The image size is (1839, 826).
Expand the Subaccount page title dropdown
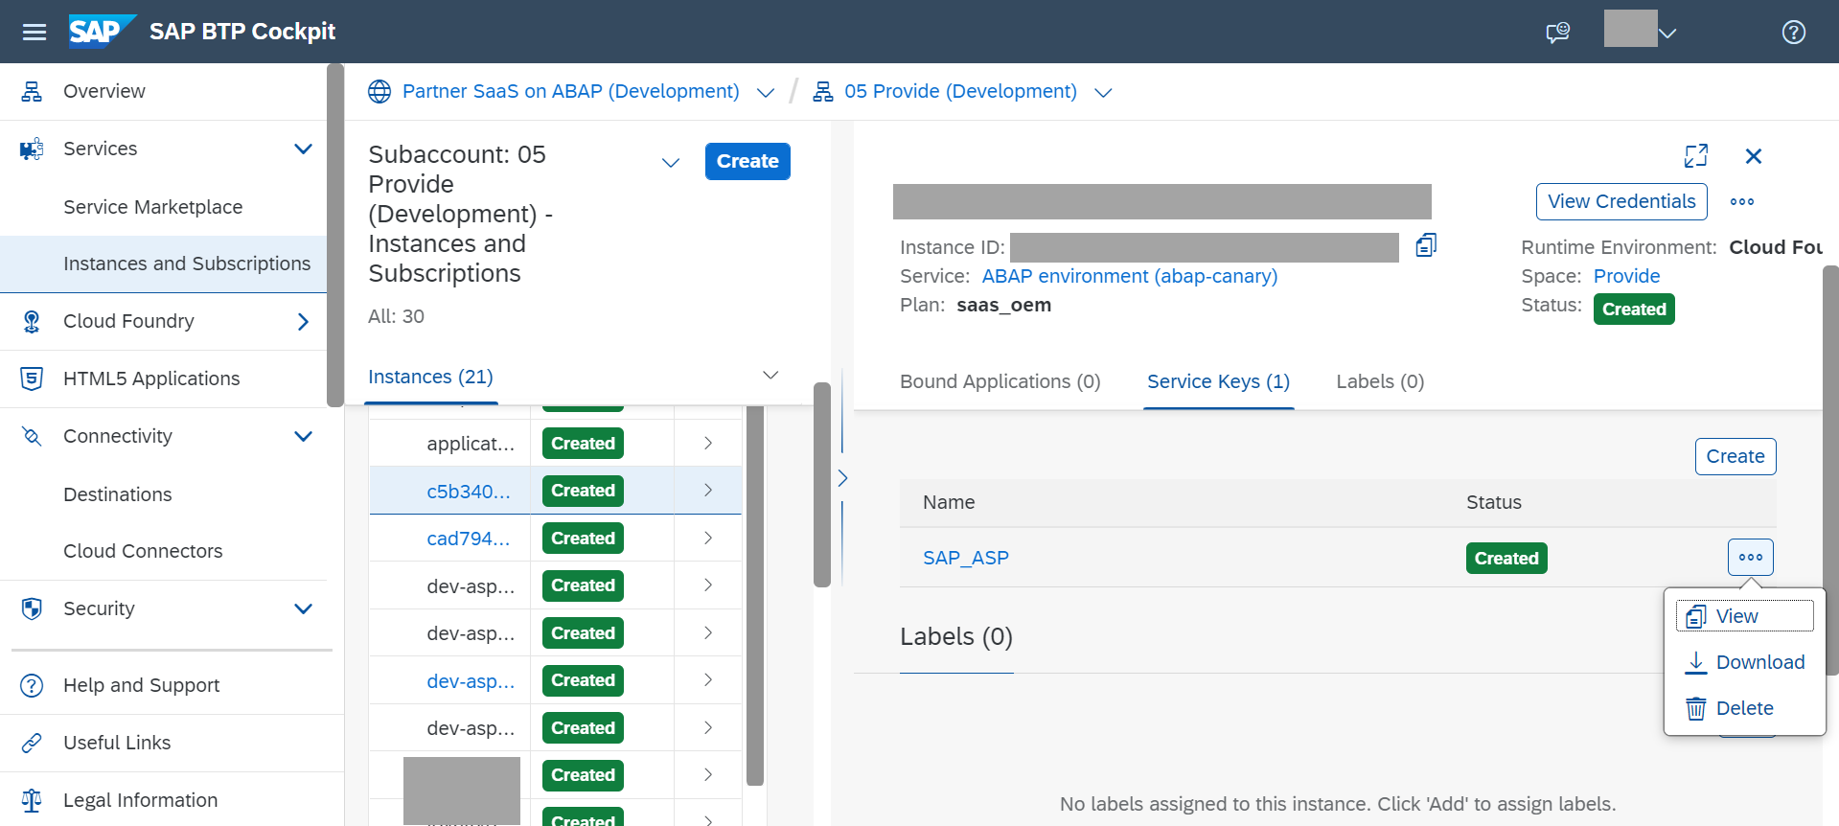pyautogui.click(x=670, y=162)
